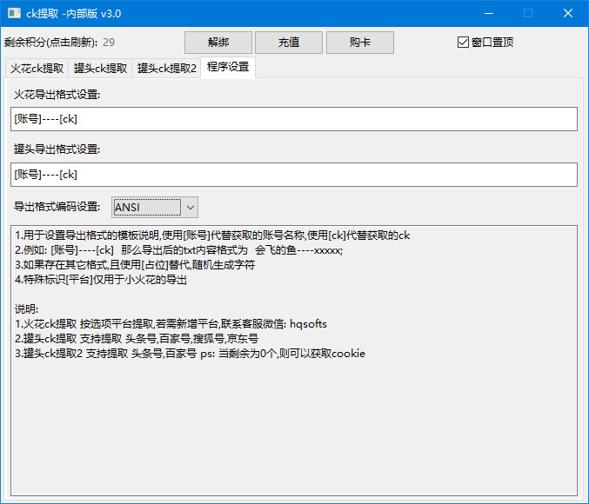The height and width of the screenshot is (504, 589).
Task: Click the arrow on the 导出格式编码 dropdown
Action: pyautogui.click(x=190, y=207)
